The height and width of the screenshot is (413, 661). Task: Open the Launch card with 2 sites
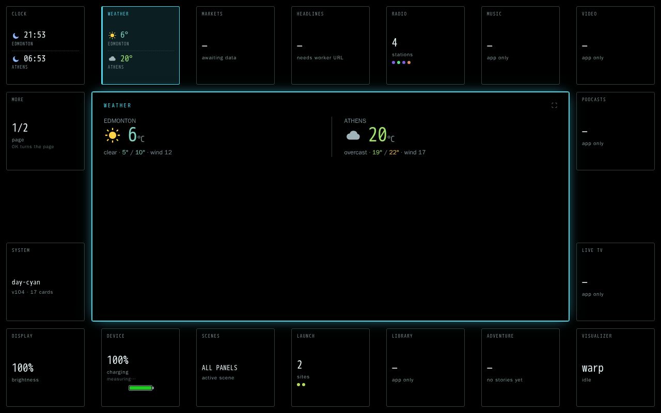[330, 368]
